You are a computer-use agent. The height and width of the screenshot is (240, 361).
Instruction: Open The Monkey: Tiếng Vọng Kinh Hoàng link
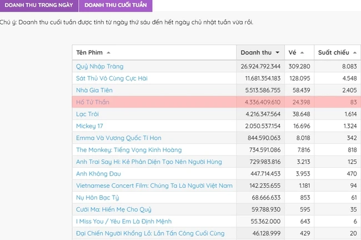[x=129, y=150]
